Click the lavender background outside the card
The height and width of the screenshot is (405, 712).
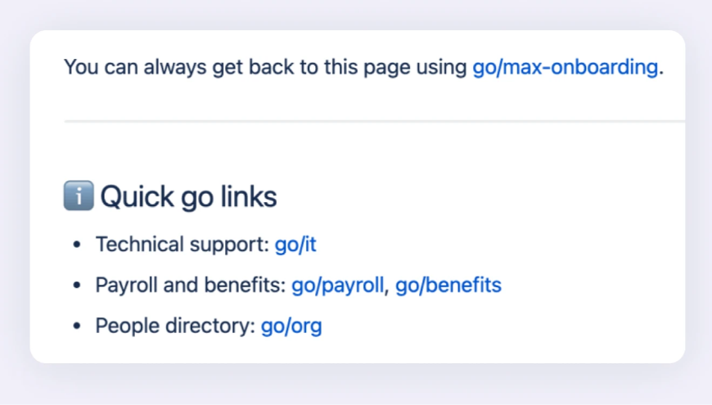click(356, 386)
